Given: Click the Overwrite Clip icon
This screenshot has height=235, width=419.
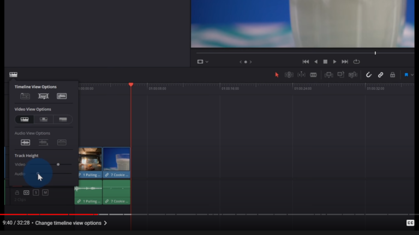Looking at the screenshot, I should coord(340,75).
